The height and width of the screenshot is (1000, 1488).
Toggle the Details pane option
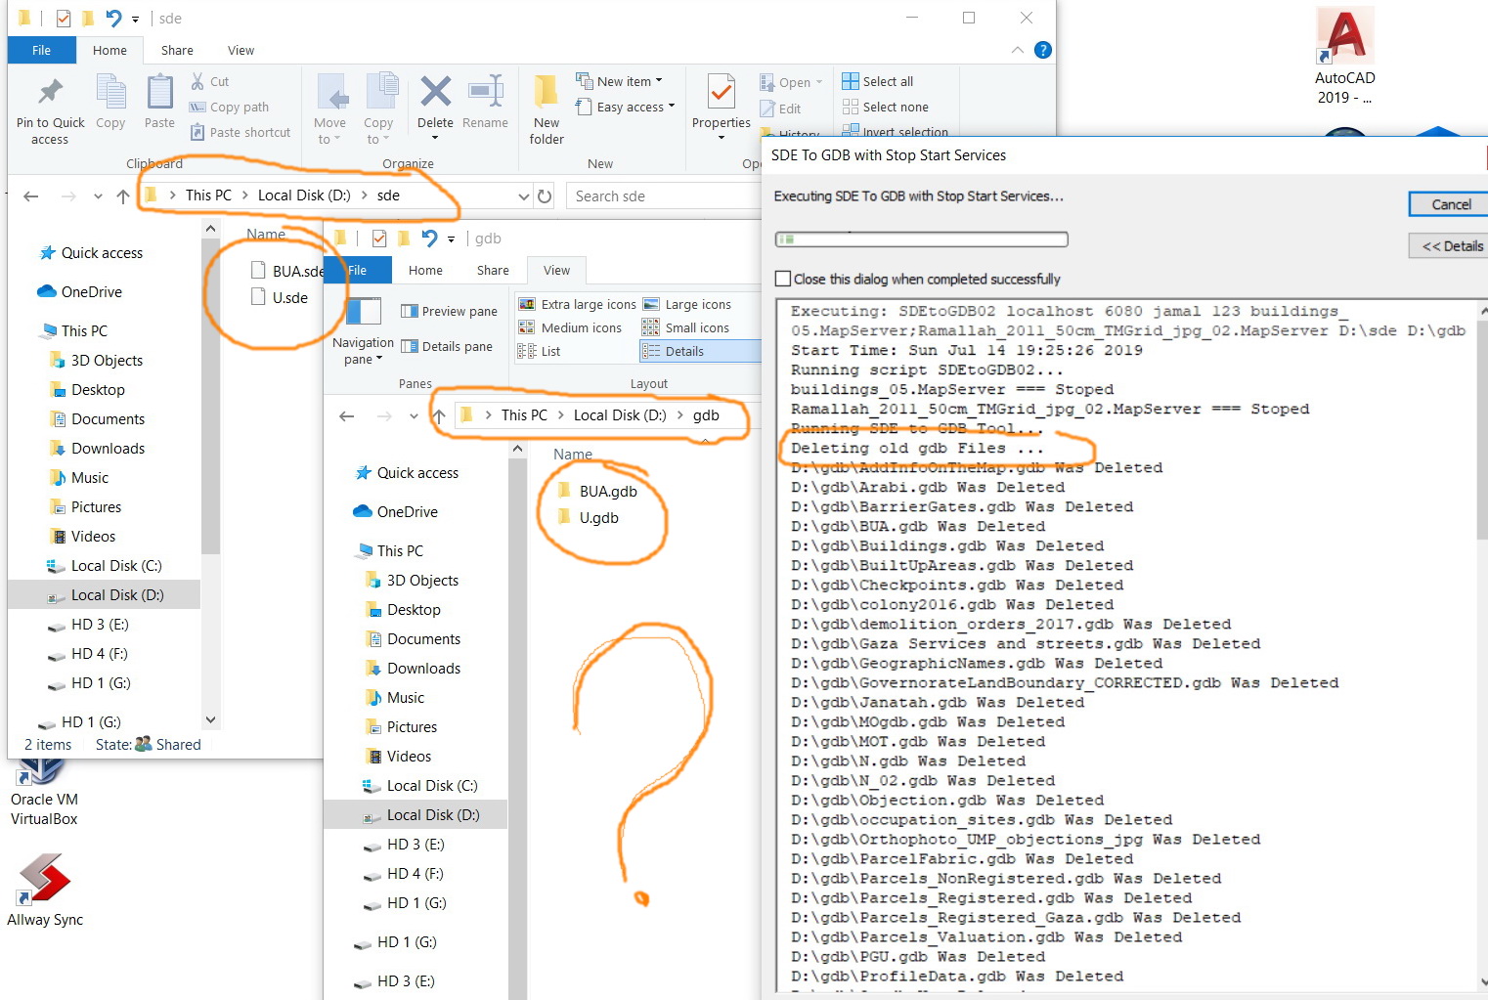(x=447, y=347)
